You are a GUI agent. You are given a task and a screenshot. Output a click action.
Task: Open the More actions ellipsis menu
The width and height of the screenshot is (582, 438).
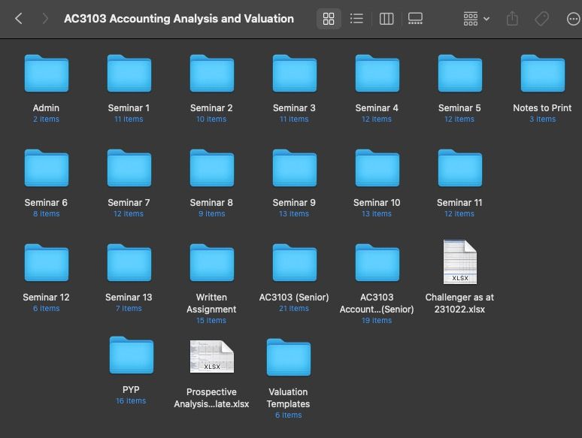click(572, 19)
